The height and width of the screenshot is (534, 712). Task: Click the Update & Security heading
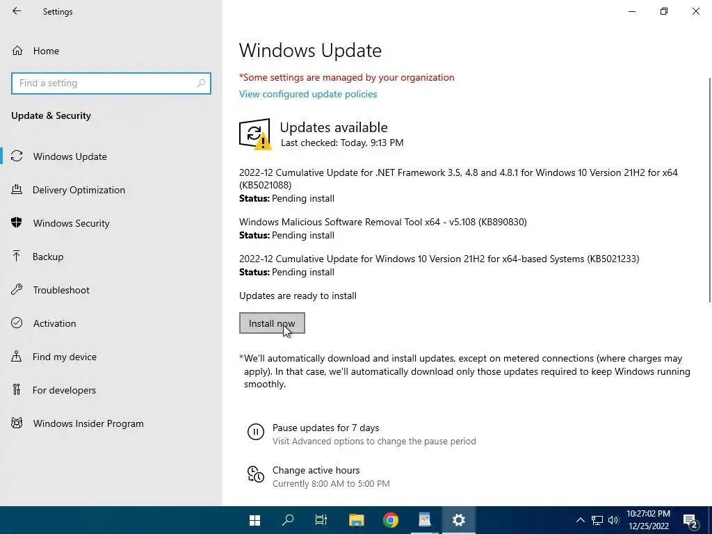51,115
